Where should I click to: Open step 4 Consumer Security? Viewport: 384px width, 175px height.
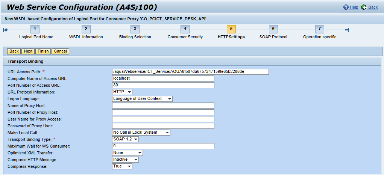click(185, 29)
